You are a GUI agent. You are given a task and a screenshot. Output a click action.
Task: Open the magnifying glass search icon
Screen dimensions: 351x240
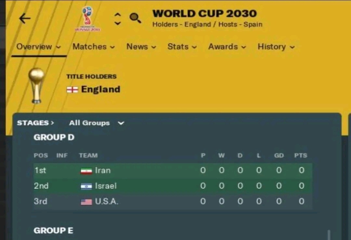(135, 18)
